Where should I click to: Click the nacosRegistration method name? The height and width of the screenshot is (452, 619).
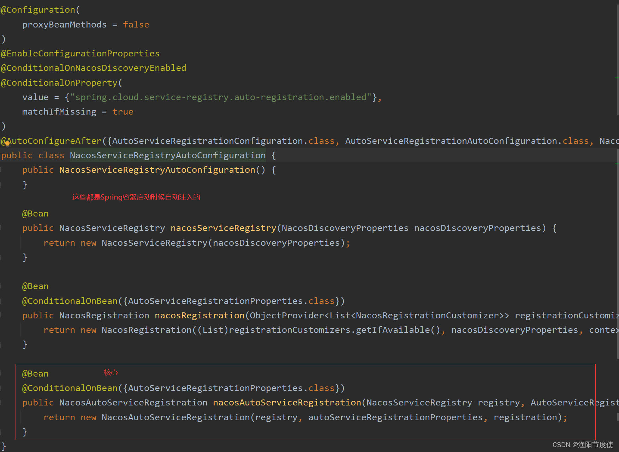pos(200,316)
